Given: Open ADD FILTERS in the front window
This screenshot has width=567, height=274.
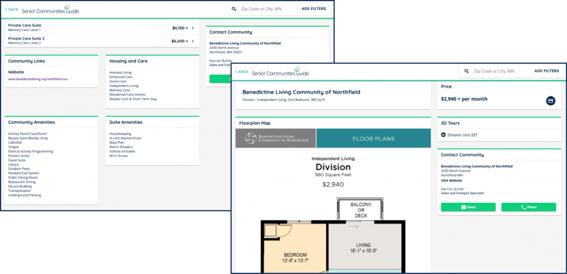Looking at the screenshot, I should pyautogui.click(x=546, y=71).
